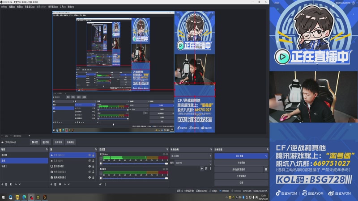Mute the 麦克风/Aux speaker icon
This screenshot has height=201, width=358.
tap(101, 163)
